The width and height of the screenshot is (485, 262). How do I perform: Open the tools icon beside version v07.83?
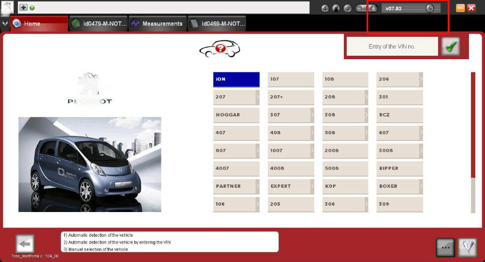click(430, 8)
